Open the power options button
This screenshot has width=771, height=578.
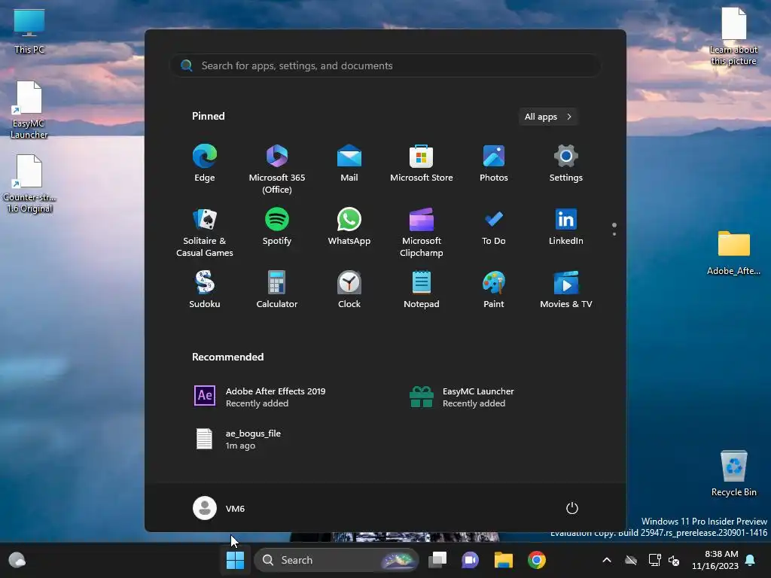(572, 508)
